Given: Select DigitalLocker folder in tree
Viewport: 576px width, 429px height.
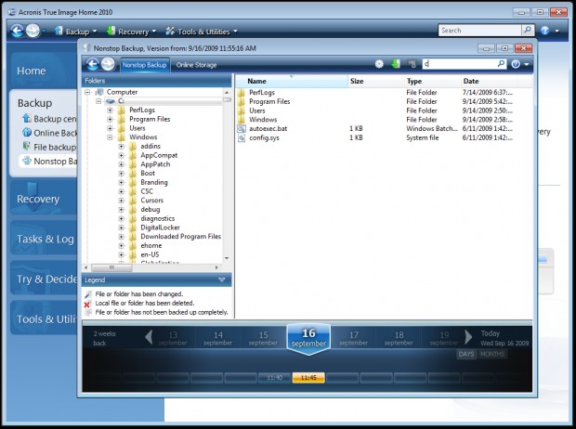Looking at the screenshot, I should 160,227.
